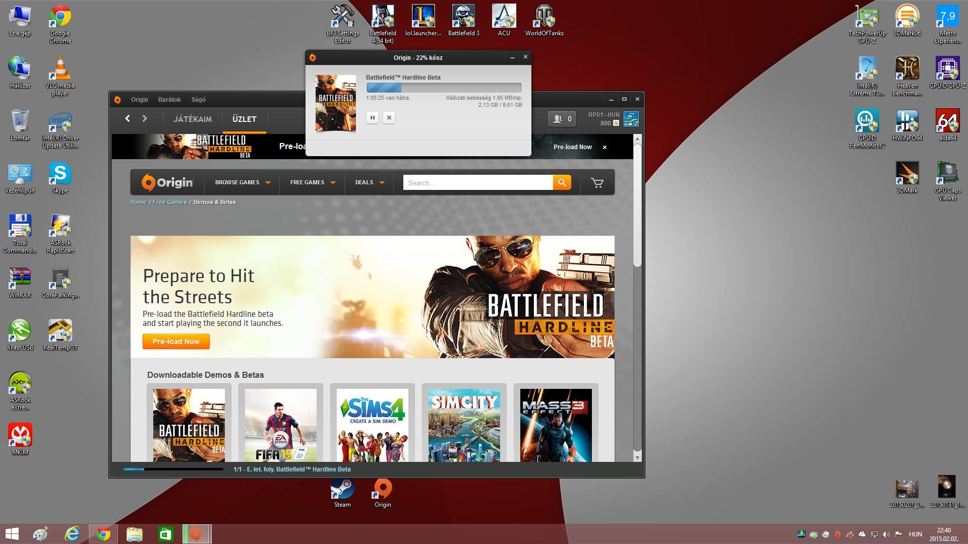Select the aida64 desktop icon

click(947, 125)
